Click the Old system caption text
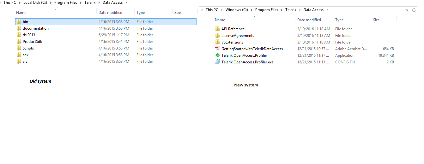 click(40, 81)
